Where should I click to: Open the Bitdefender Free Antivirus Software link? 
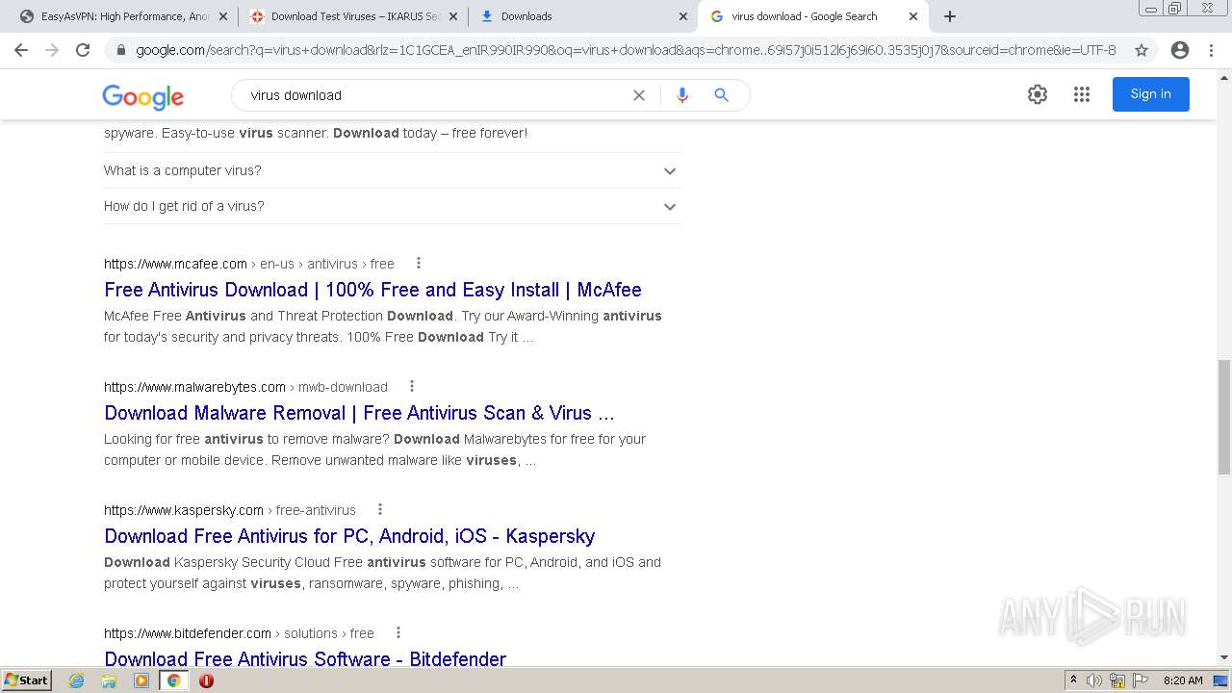pyautogui.click(x=305, y=659)
